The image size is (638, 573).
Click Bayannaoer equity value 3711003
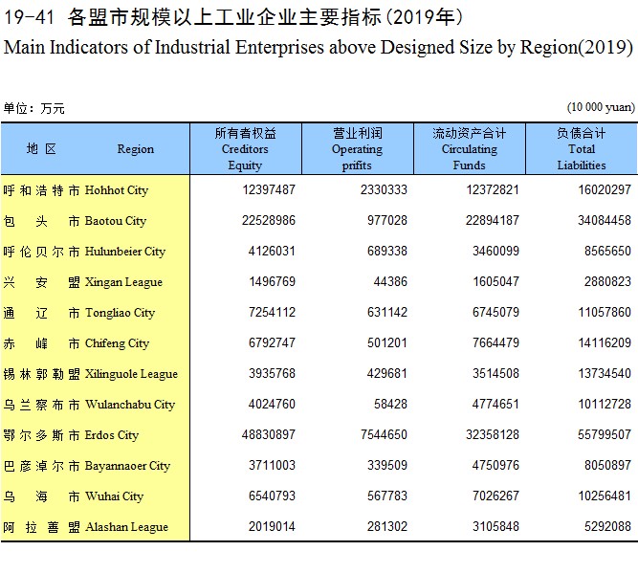pos(272,465)
